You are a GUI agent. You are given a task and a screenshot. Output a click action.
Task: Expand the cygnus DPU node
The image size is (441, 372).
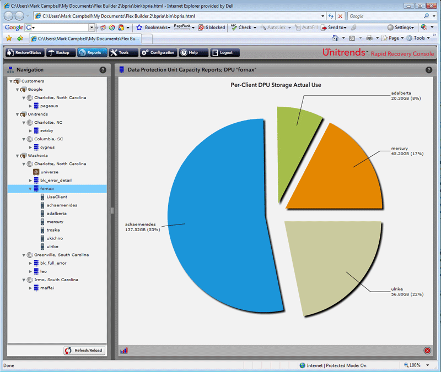pos(30,147)
